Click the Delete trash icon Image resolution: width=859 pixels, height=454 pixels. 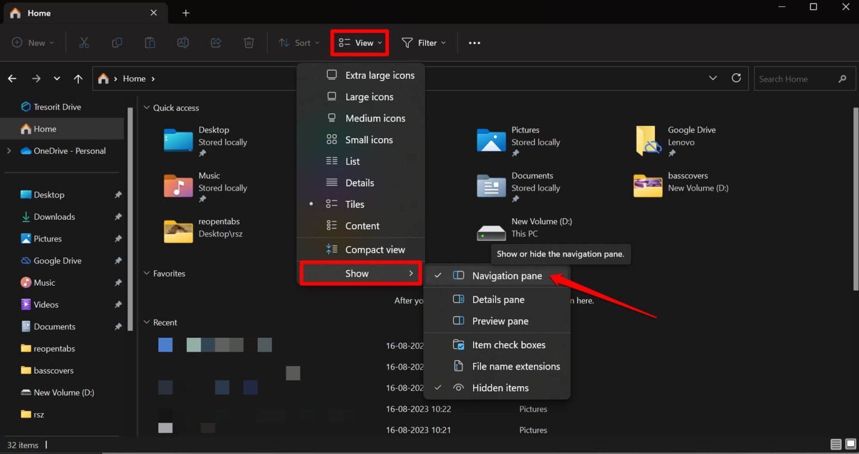pyautogui.click(x=249, y=42)
